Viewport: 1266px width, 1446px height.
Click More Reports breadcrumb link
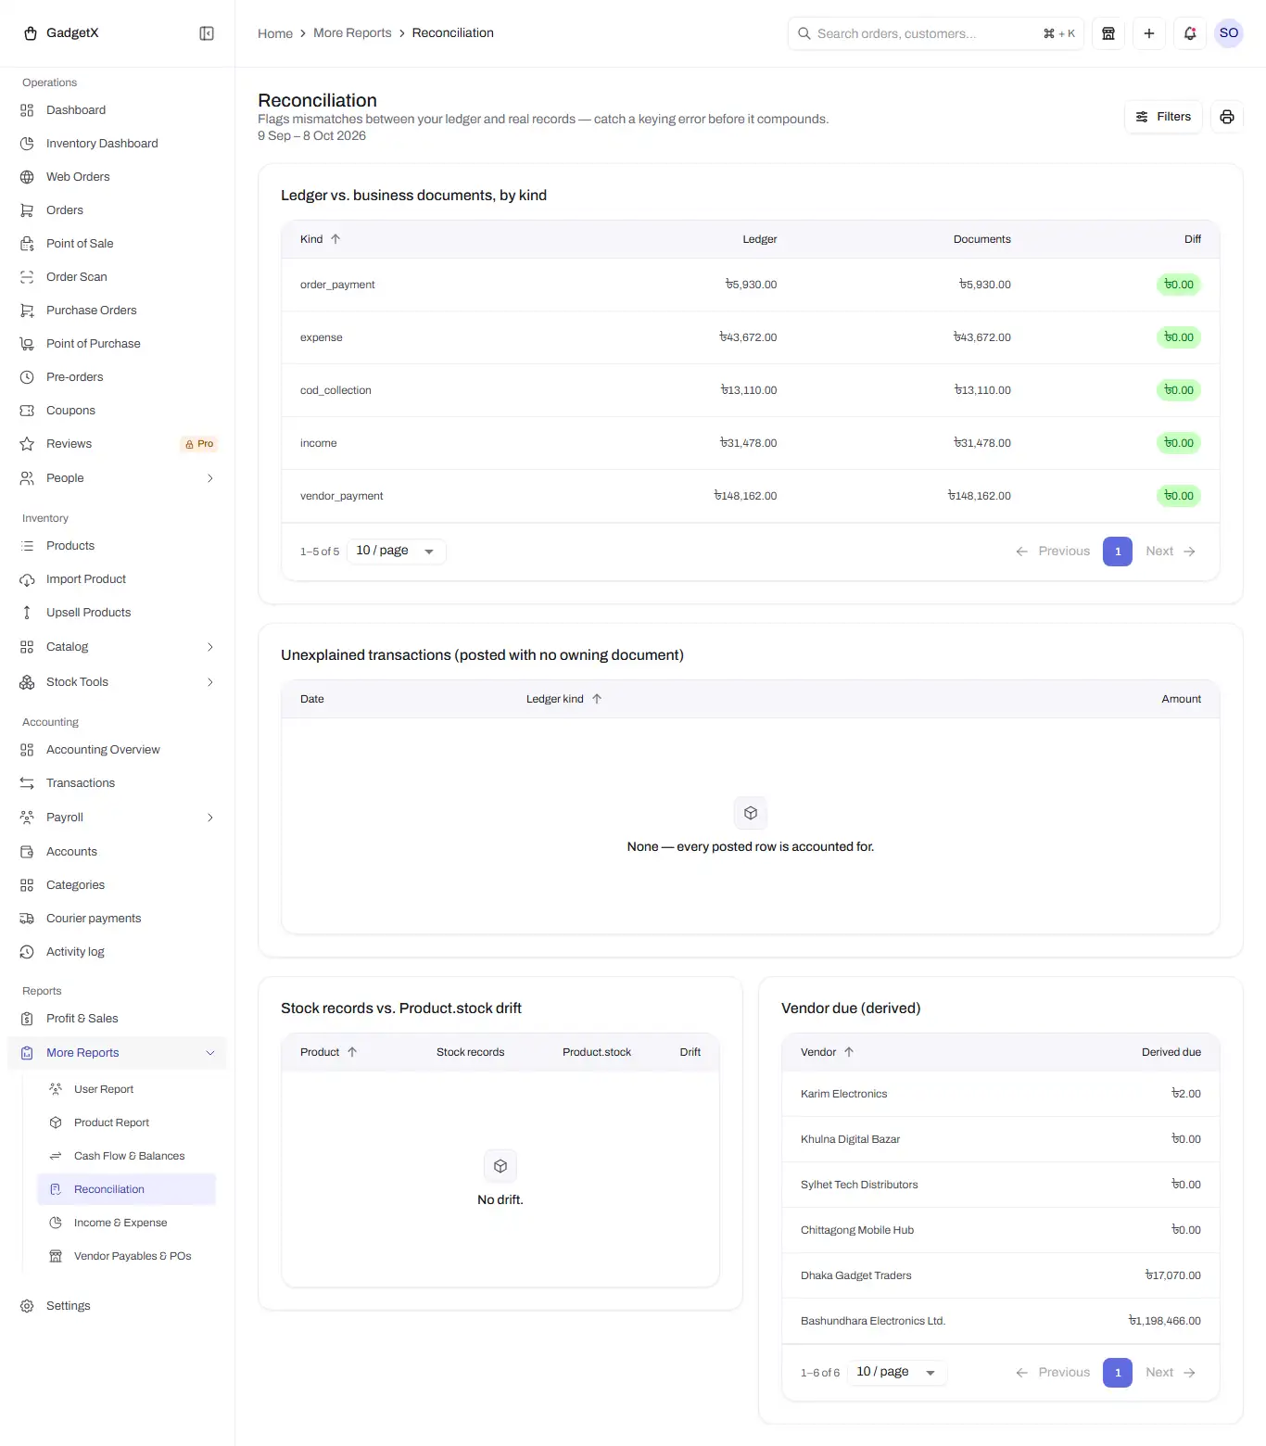[352, 33]
